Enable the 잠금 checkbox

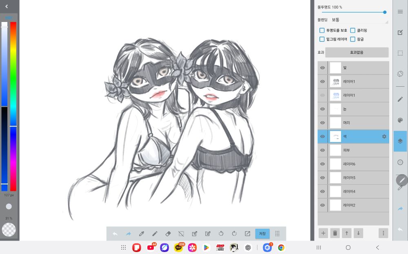pyautogui.click(x=353, y=39)
